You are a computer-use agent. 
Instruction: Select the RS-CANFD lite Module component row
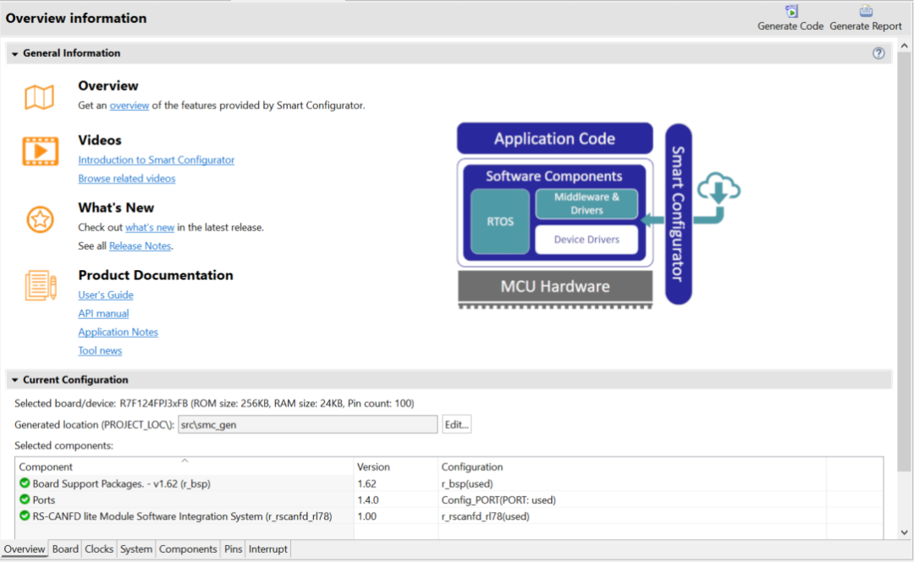coord(449,516)
